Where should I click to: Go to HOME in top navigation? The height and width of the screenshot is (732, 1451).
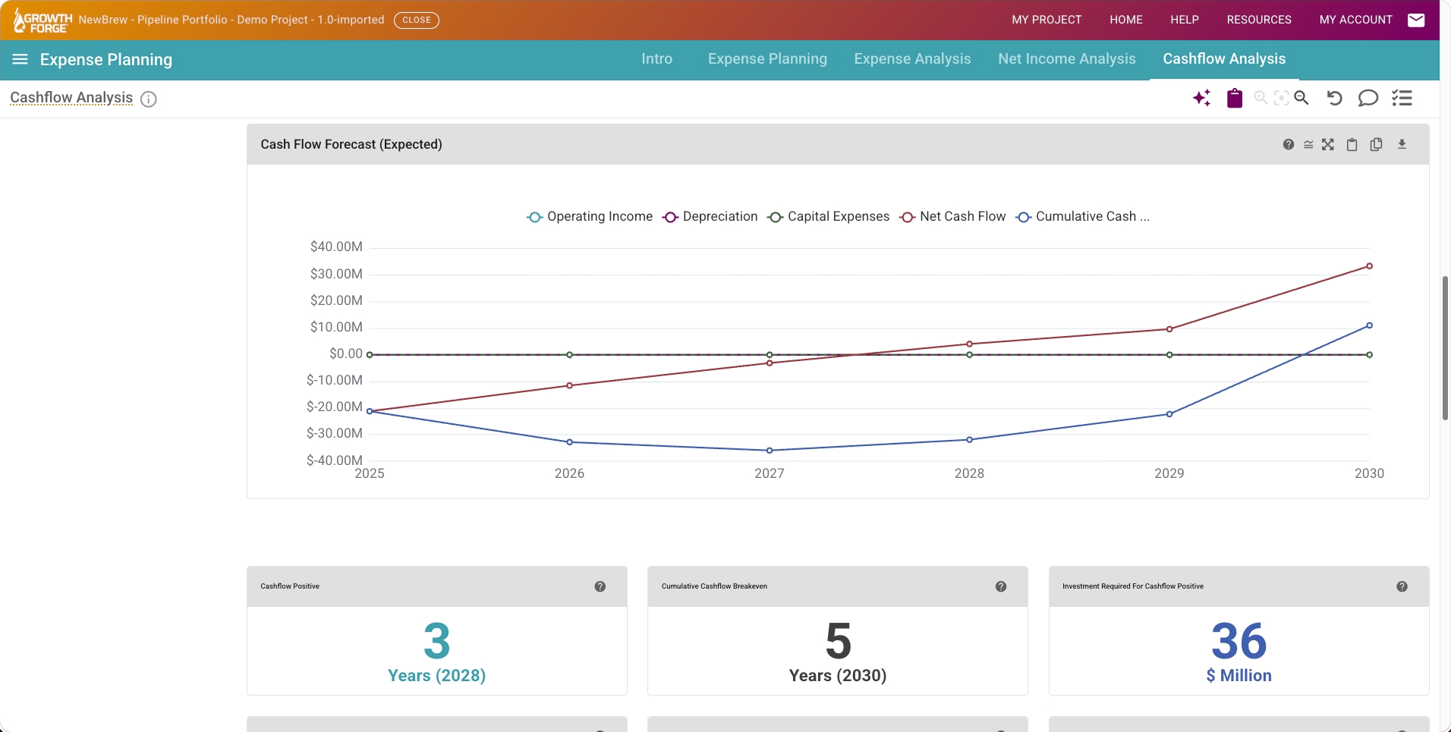point(1125,20)
